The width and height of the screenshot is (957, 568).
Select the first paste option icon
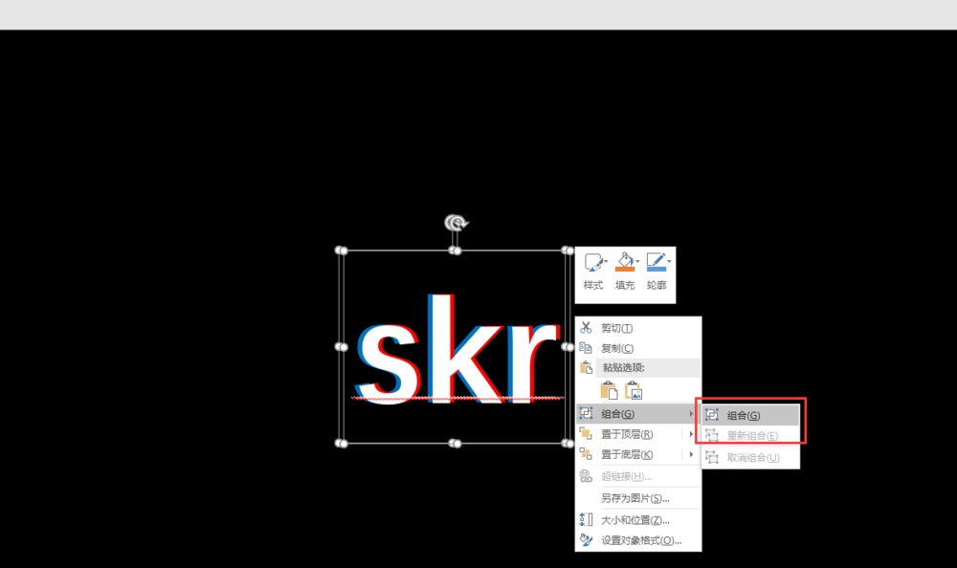[x=610, y=389]
